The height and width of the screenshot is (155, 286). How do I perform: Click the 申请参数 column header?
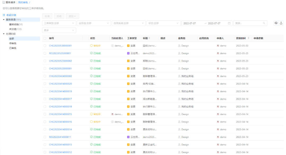[x=258, y=38]
